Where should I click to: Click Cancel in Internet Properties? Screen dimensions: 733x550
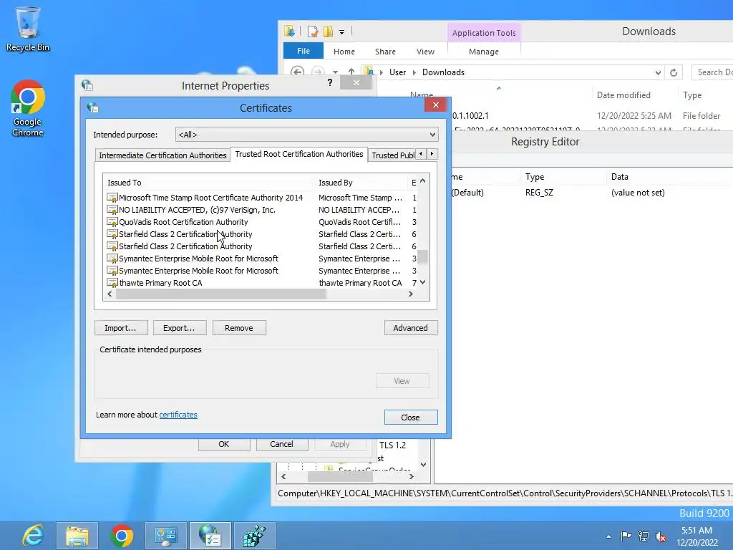click(282, 444)
